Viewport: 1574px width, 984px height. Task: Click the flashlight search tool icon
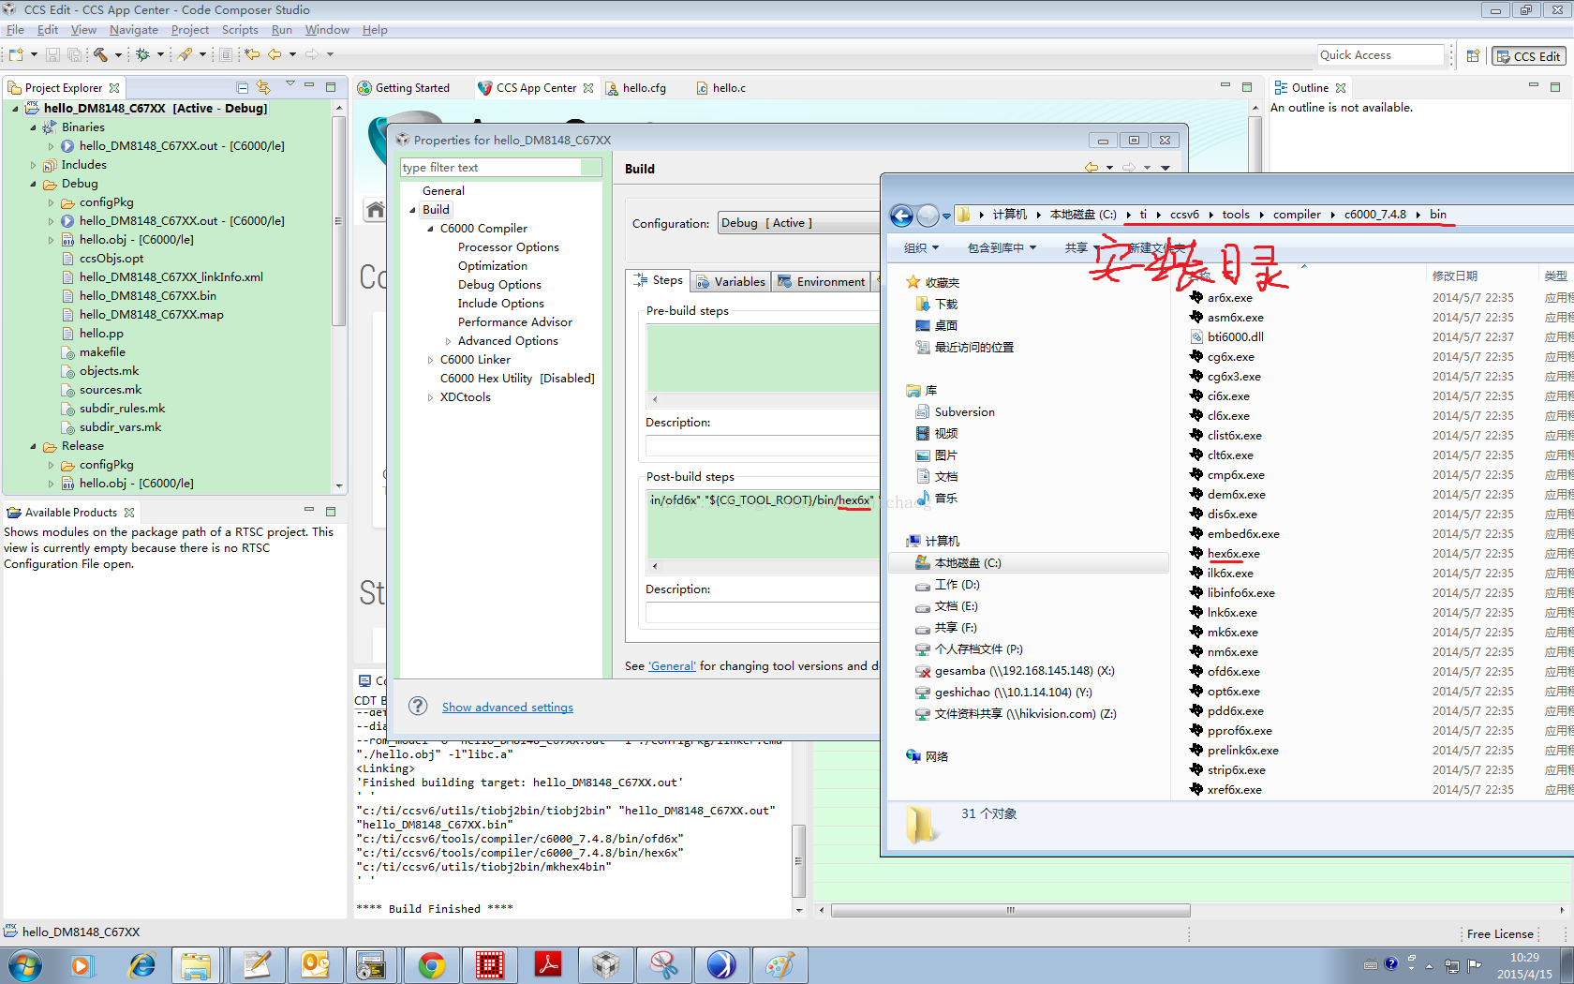(x=186, y=54)
